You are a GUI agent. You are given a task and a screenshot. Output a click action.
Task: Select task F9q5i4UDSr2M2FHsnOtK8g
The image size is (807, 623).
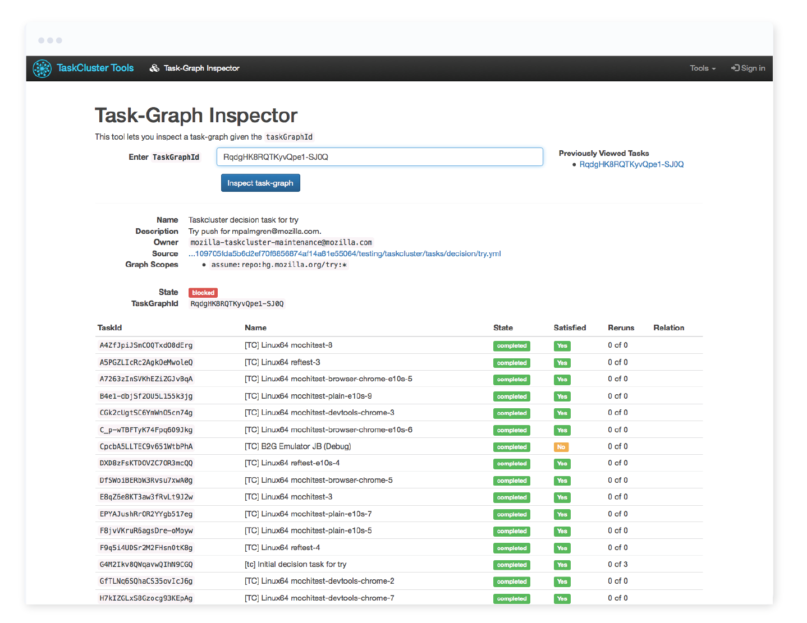click(146, 547)
